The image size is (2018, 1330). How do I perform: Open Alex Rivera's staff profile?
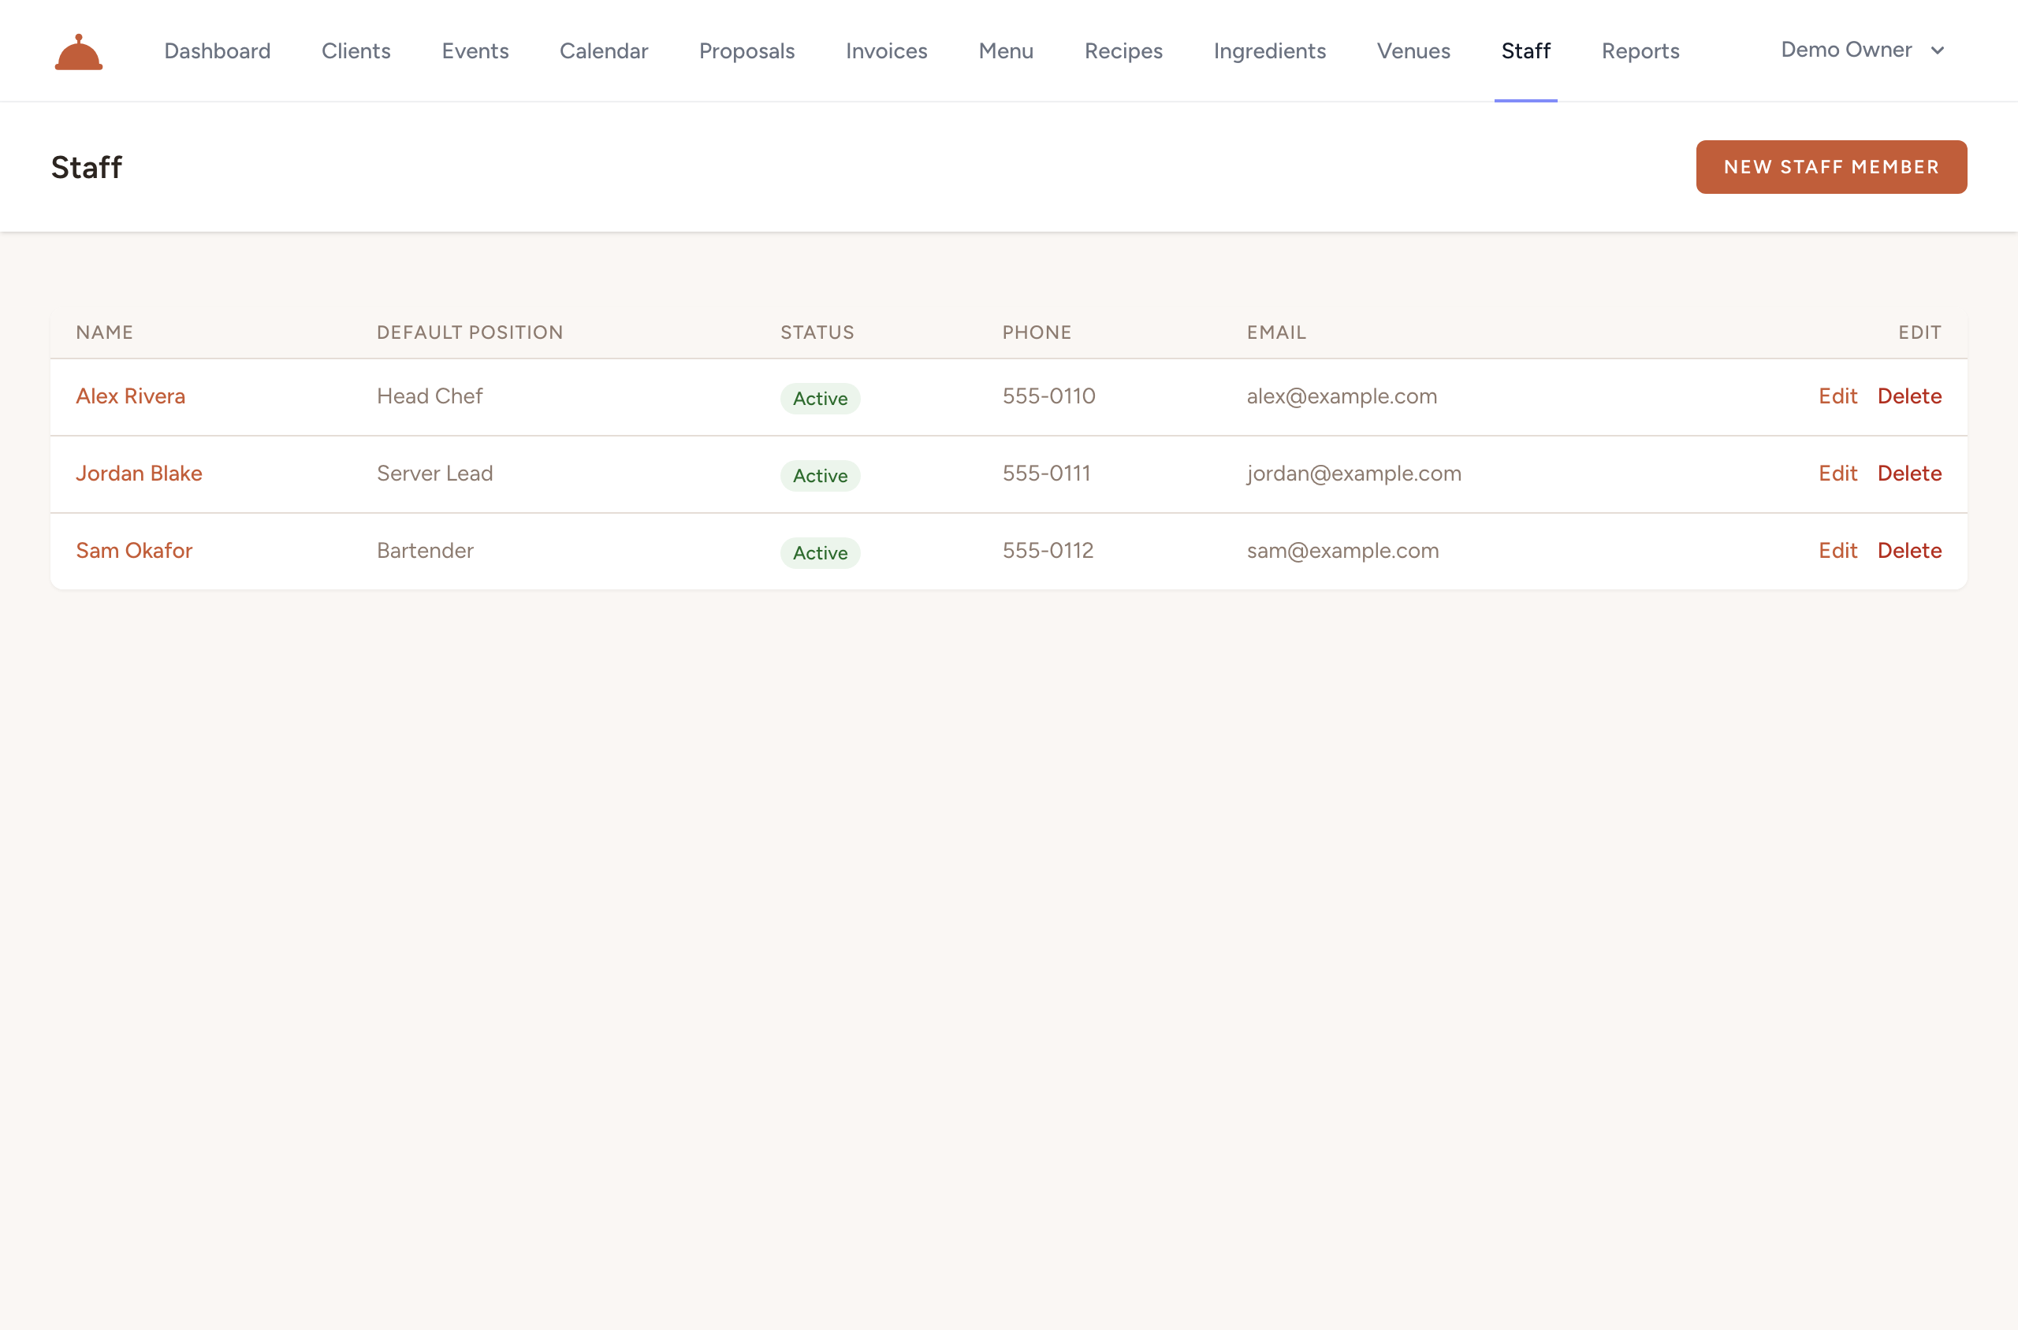(x=130, y=396)
